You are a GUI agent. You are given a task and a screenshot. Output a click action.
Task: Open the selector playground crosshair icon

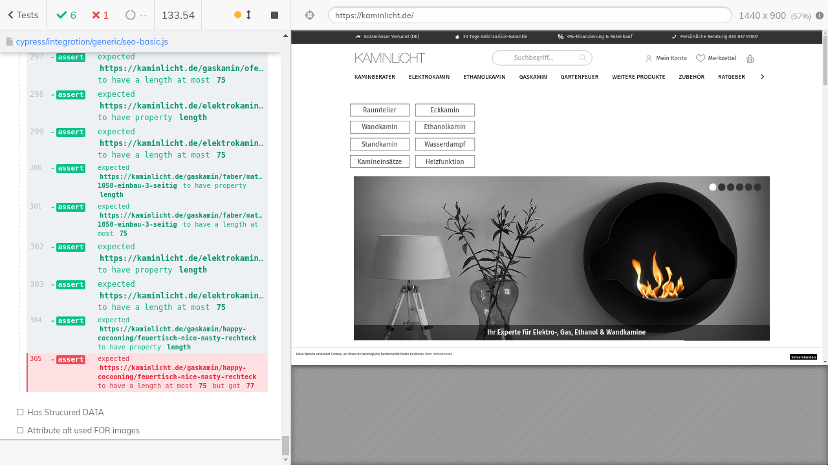[310, 15]
